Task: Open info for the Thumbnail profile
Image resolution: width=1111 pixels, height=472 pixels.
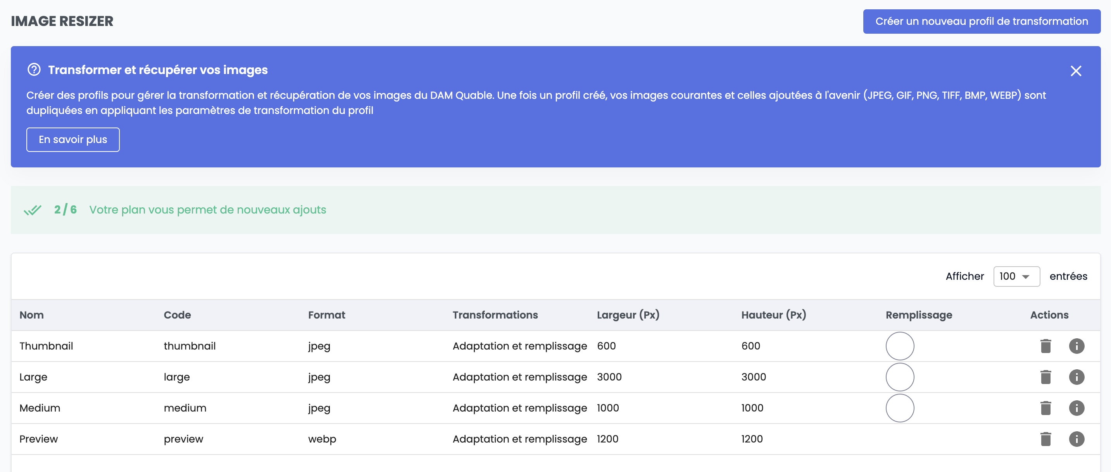Action: (1076, 346)
